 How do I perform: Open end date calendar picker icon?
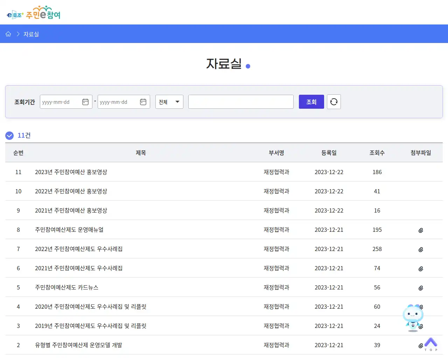(x=143, y=102)
